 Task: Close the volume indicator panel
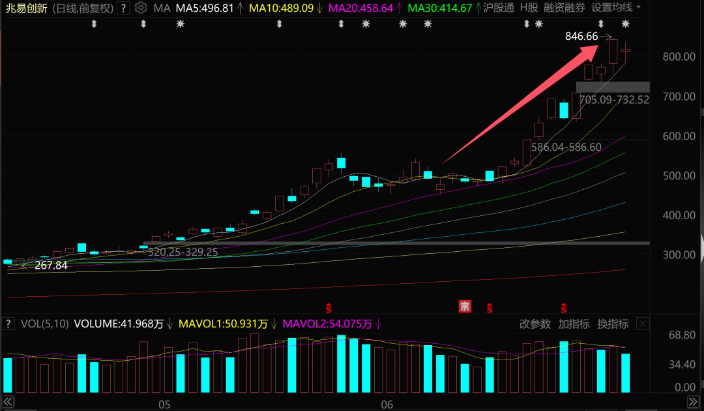643,324
